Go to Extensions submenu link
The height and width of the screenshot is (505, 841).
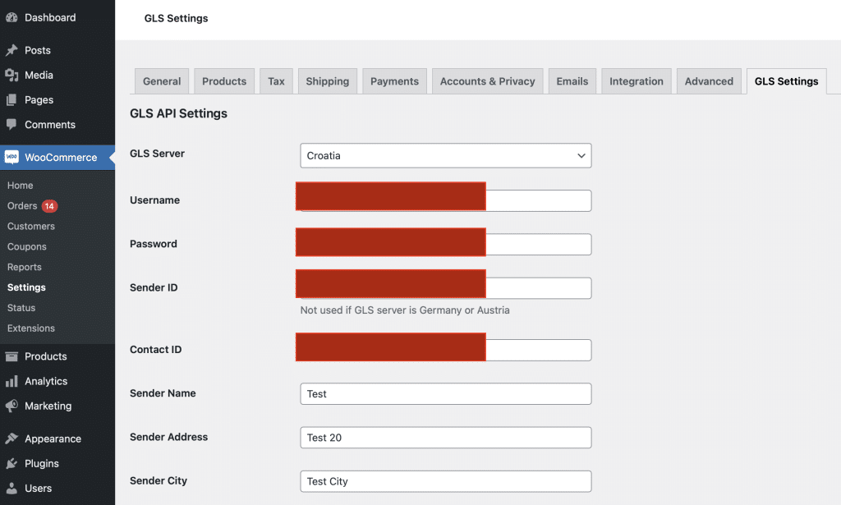point(31,328)
